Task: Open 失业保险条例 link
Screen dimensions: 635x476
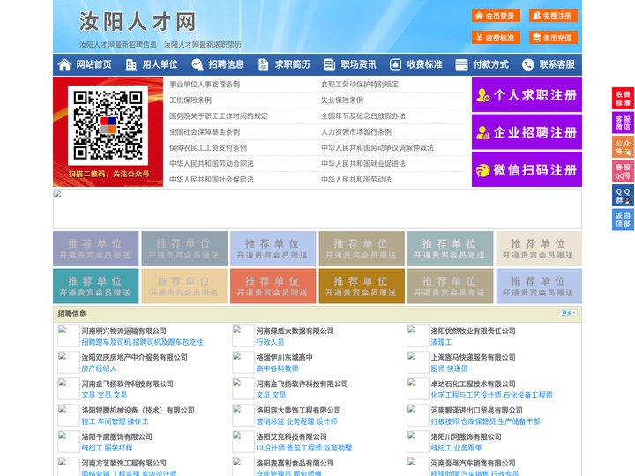Action: pos(342,100)
